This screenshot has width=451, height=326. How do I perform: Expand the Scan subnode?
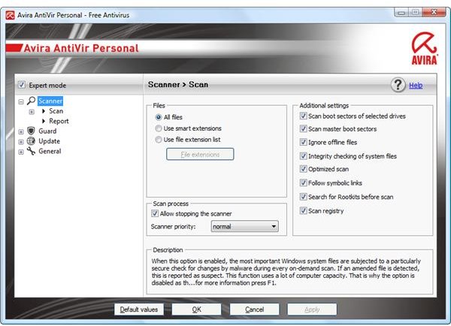click(x=32, y=112)
